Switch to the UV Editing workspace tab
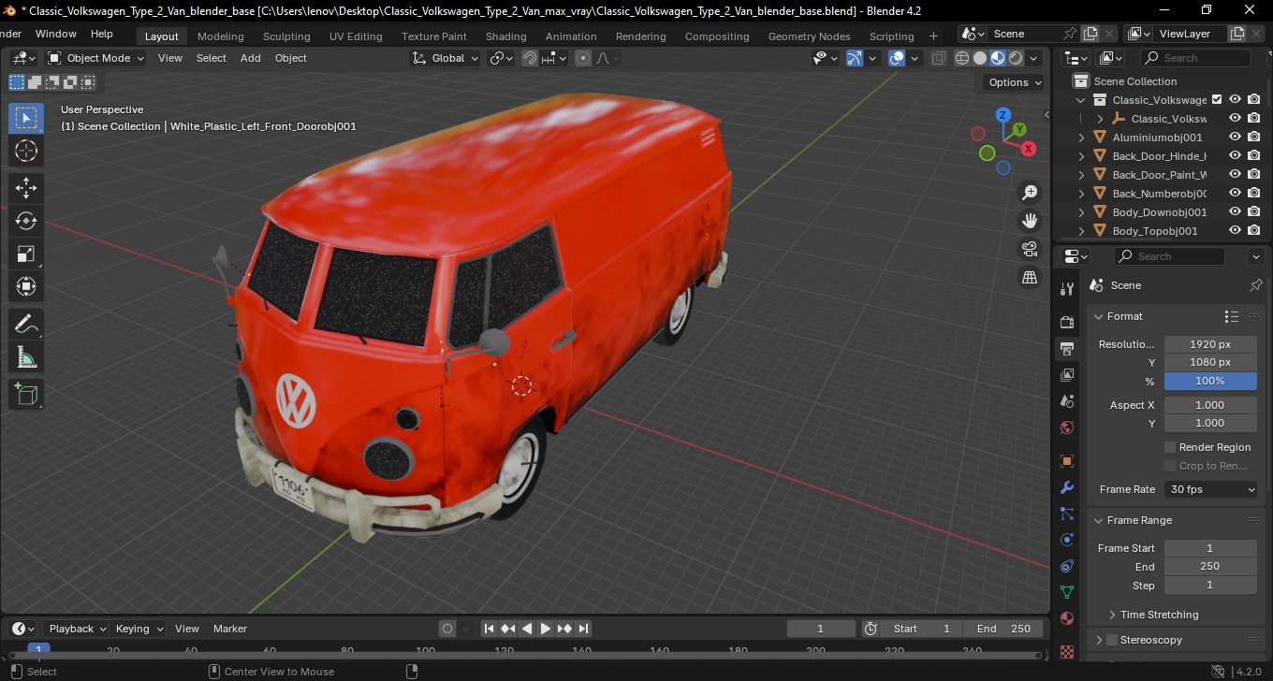The width and height of the screenshot is (1273, 681). (356, 36)
